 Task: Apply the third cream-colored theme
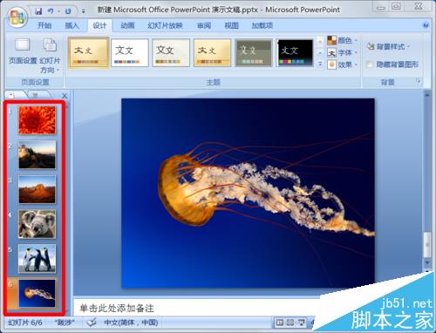(171, 53)
